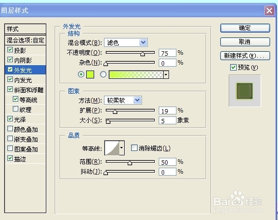Screen dimensions: 278x220
Task: Toggle the 光泽 satin checkbox
Action: 10,119
